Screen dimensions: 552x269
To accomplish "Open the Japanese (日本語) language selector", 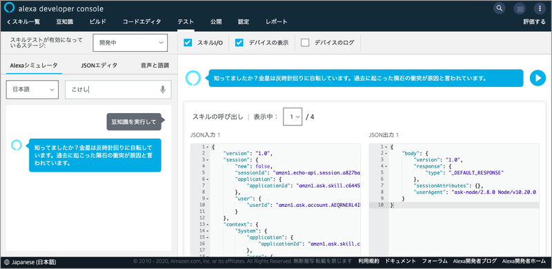I will (30, 262).
